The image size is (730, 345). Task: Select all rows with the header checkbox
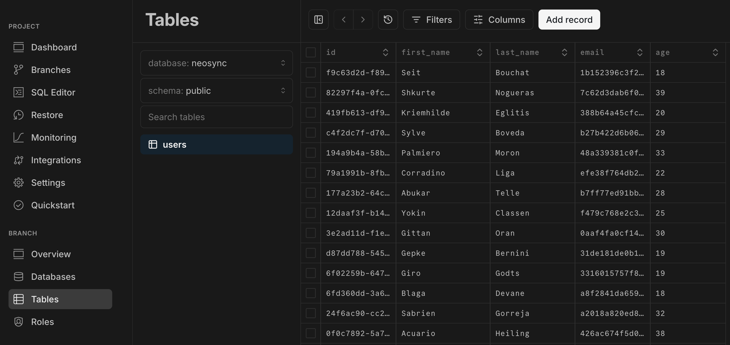pos(311,52)
